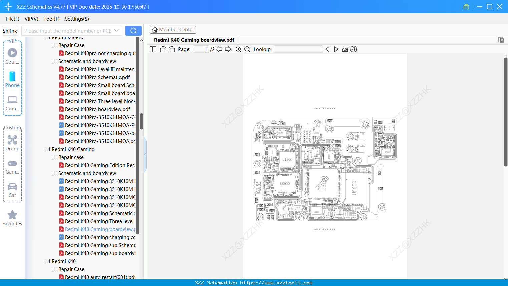Viewport: 508px width, 286px height.
Task: Click the Page number input field
Action: [200, 49]
